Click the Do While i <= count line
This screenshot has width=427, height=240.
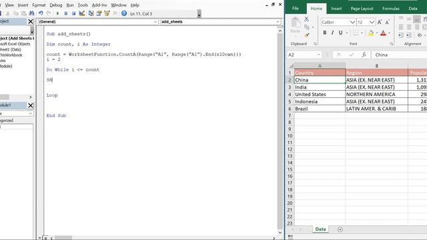coord(73,69)
